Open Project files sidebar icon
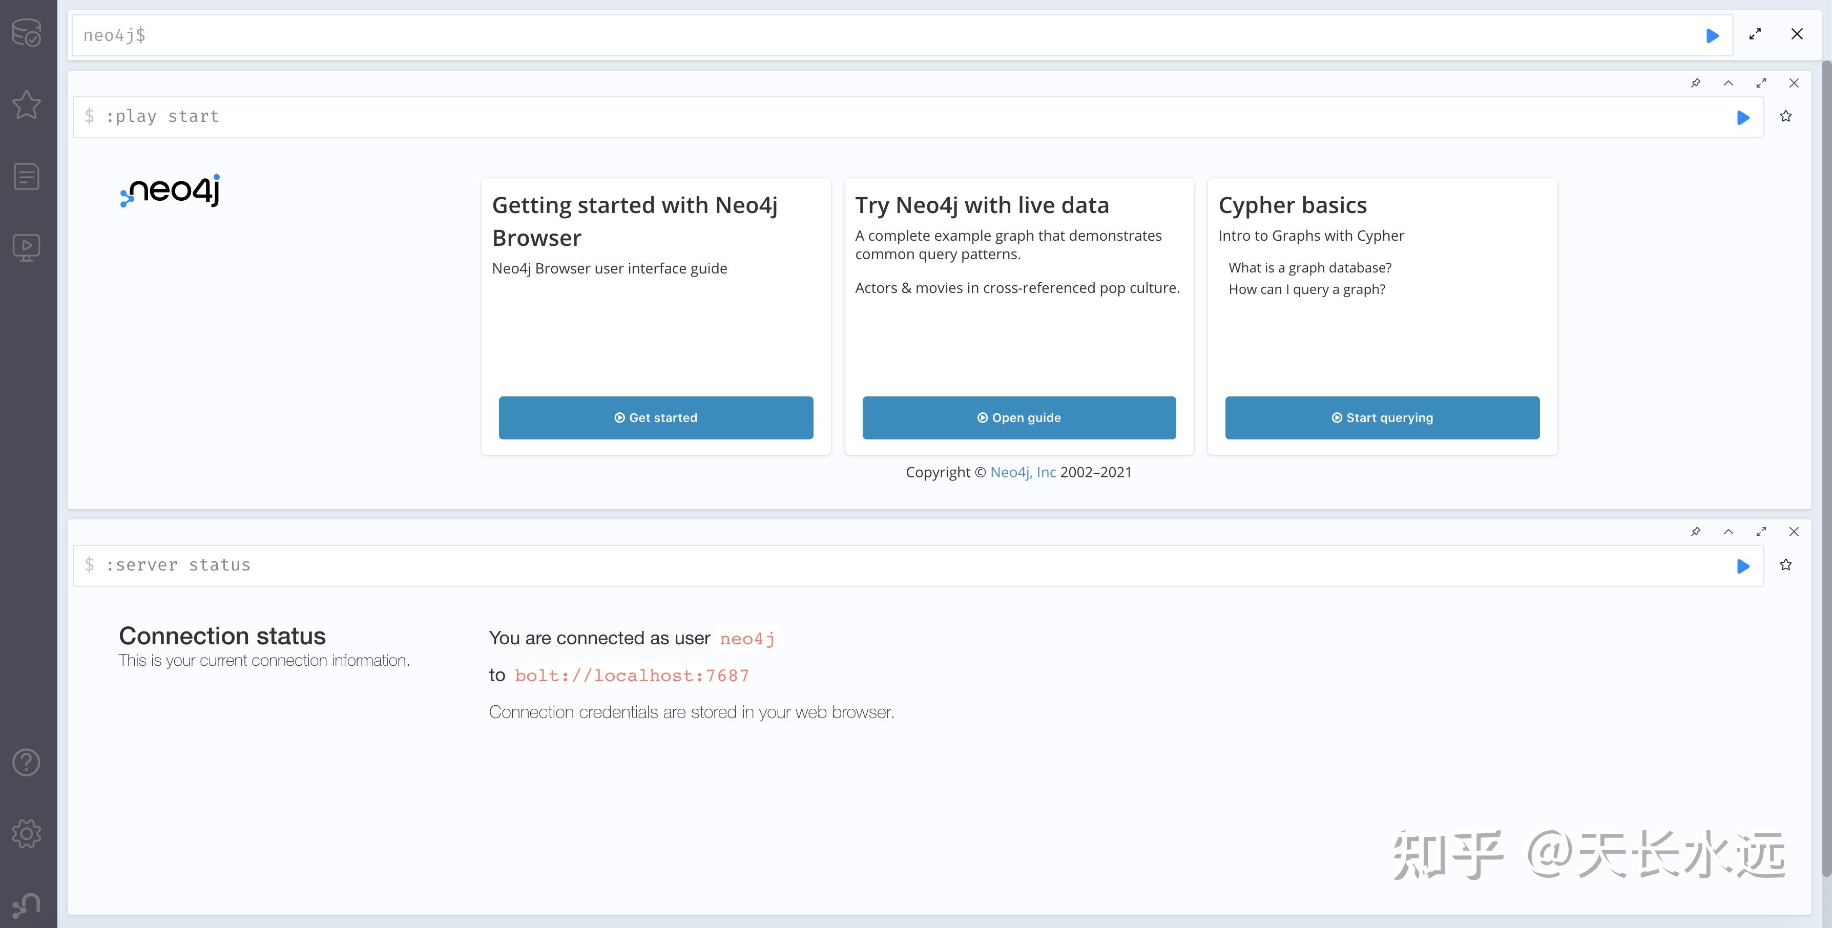The height and width of the screenshot is (928, 1832). point(27,176)
